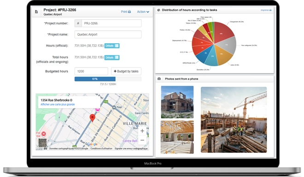304x177 pixels.
Task: Focus the Project name field Quebec Airport
Action: (x=108, y=34)
